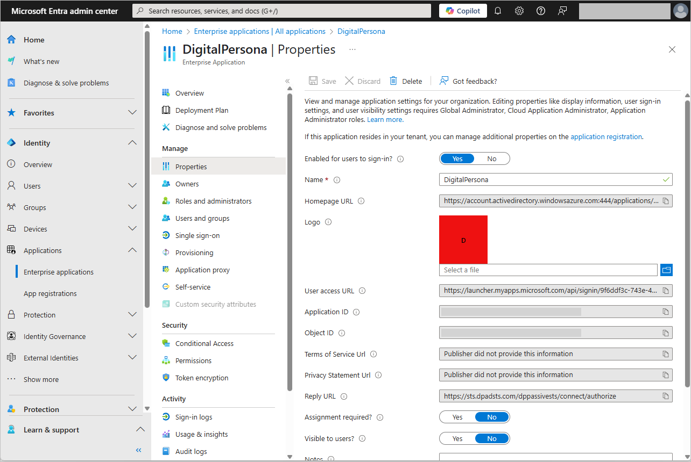Copy the User access URL
Image resolution: width=691 pixels, height=462 pixels.
click(x=666, y=291)
